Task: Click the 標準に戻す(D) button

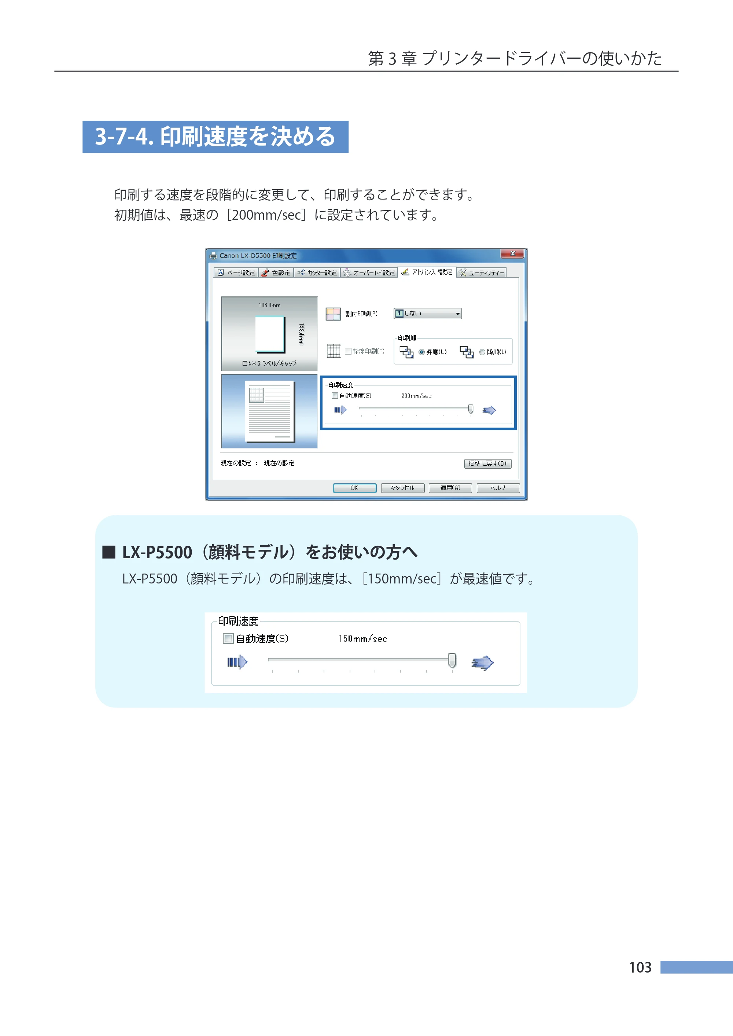Action: (487, 463)
